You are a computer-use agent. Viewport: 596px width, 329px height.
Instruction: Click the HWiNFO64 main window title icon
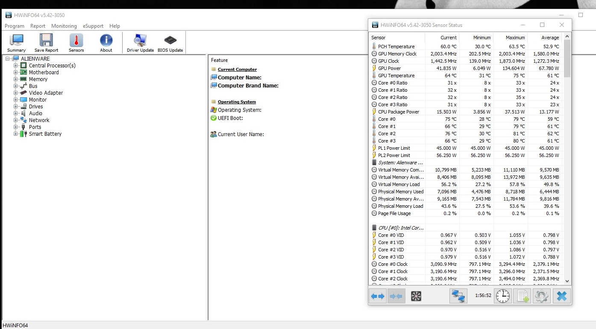pos(9,15)
